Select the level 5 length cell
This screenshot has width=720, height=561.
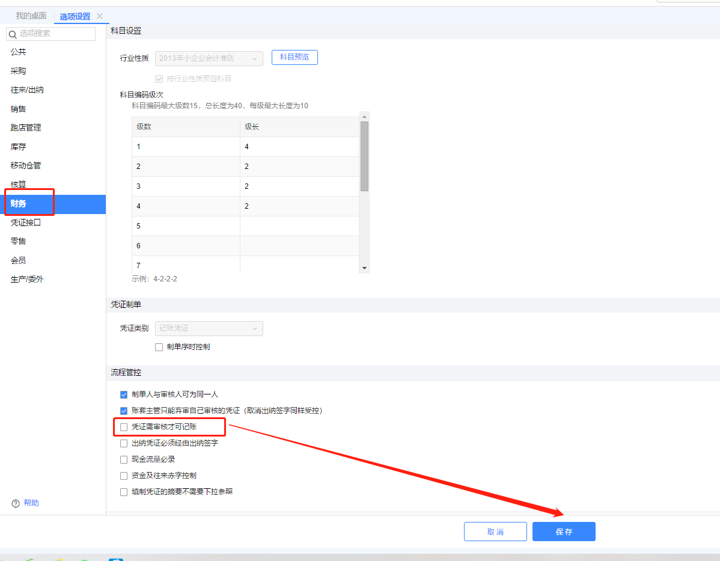299,226
